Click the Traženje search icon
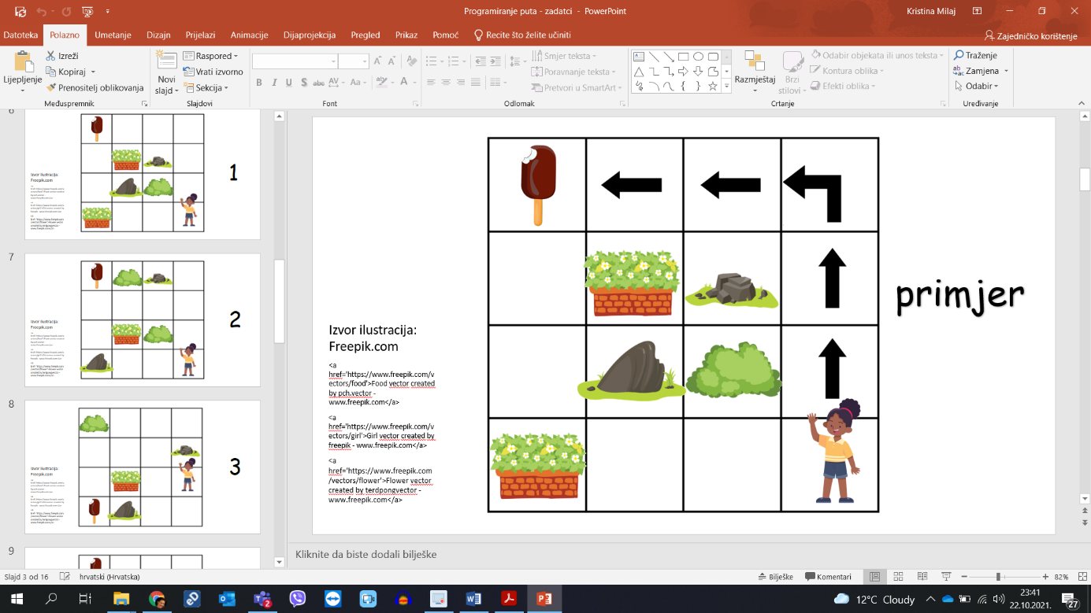1091x613 pixels. (975, 55)
